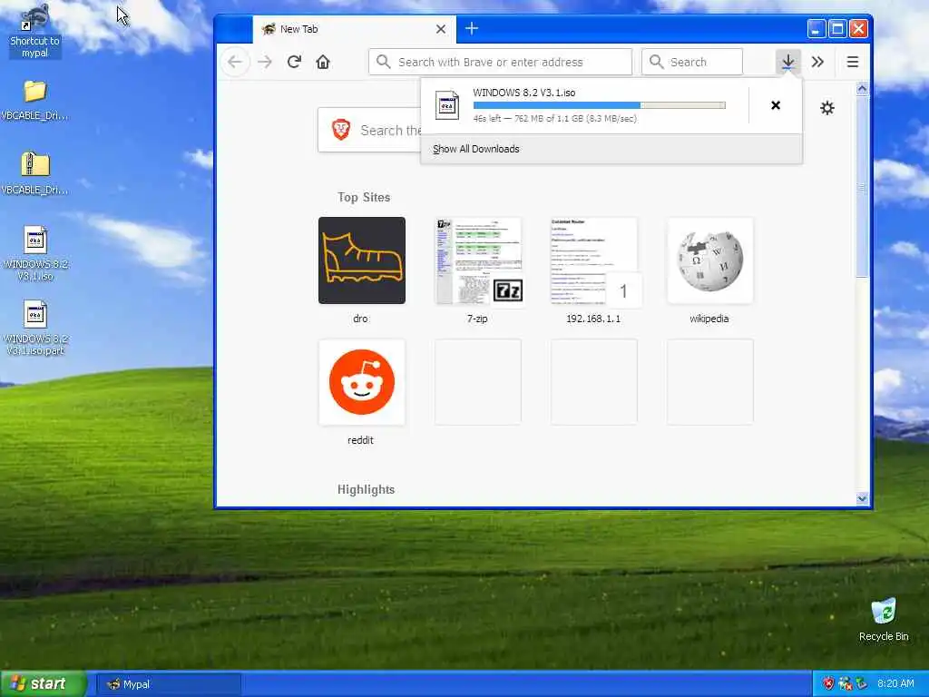Viewport: 929px width, 697px height.
Task: Click the forward navigation arrow
Action: (x=265, y=62)
